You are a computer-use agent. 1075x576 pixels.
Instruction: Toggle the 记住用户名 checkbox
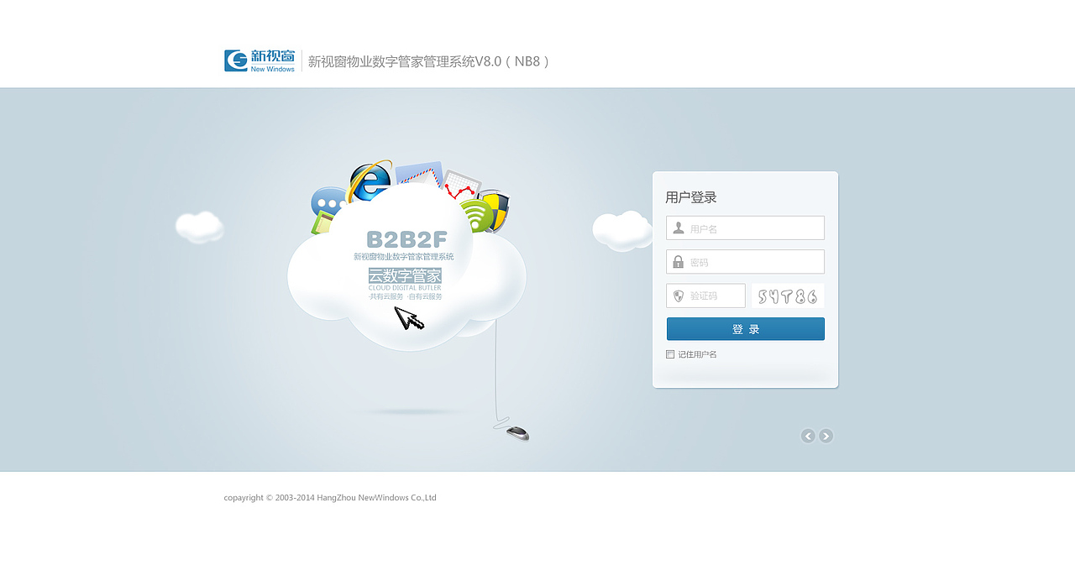pyautogui.click(x=670, y=354)
